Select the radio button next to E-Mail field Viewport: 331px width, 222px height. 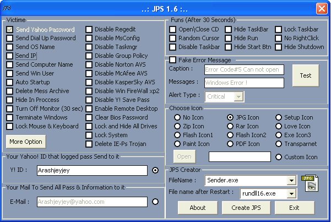(155, 202)
